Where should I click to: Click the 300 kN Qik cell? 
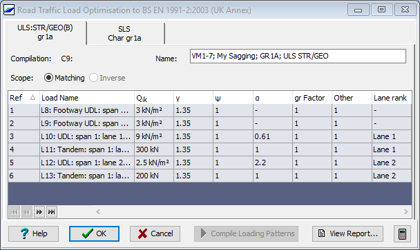click(154, 149)
